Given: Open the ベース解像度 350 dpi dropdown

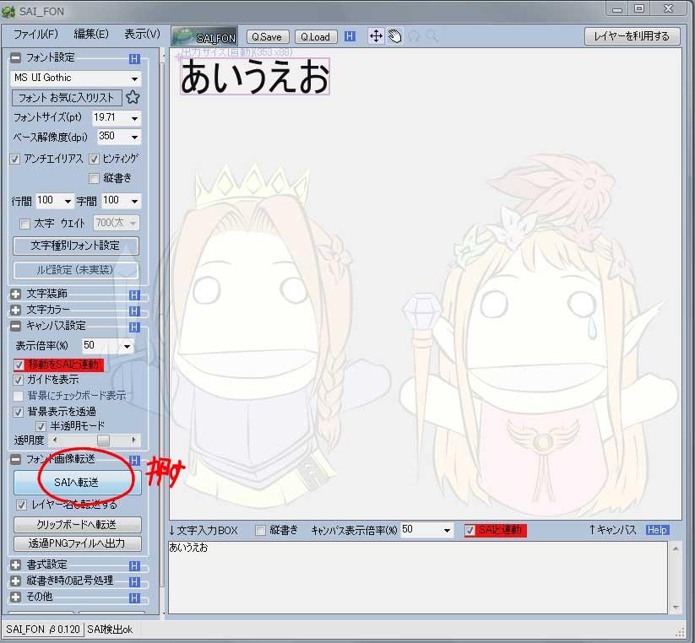Looking at the screenshot, I should tap(134, 138).
